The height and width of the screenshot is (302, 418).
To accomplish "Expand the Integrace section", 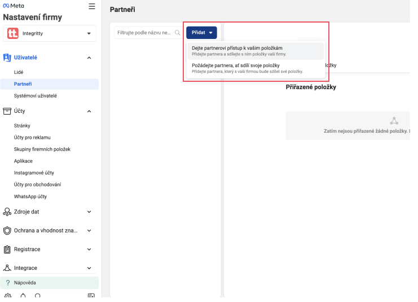I will [x=89, y=268].
